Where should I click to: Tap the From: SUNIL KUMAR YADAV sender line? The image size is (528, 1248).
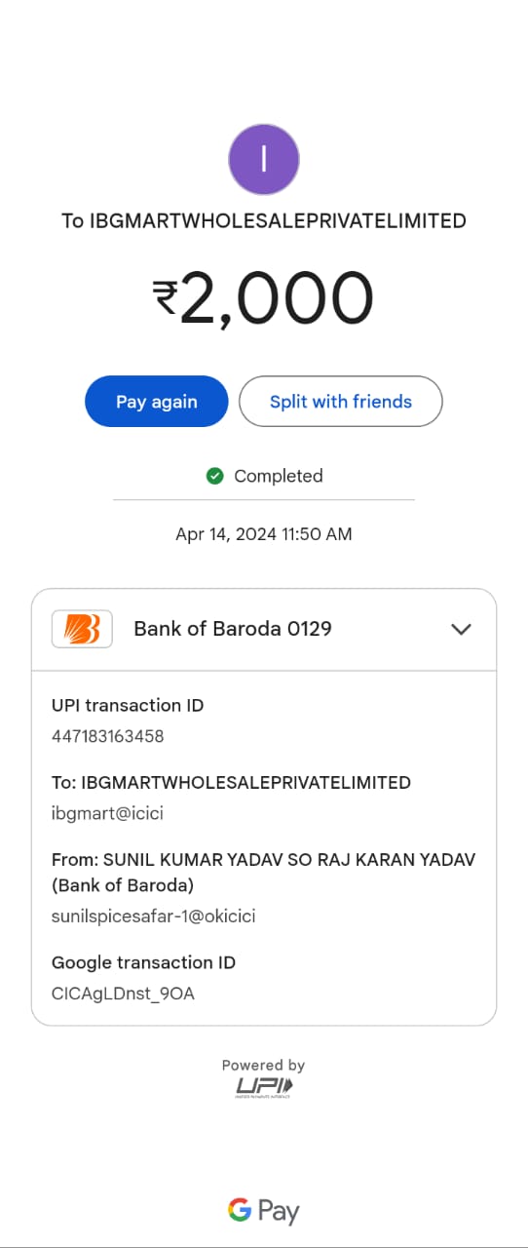coord(263,873)
